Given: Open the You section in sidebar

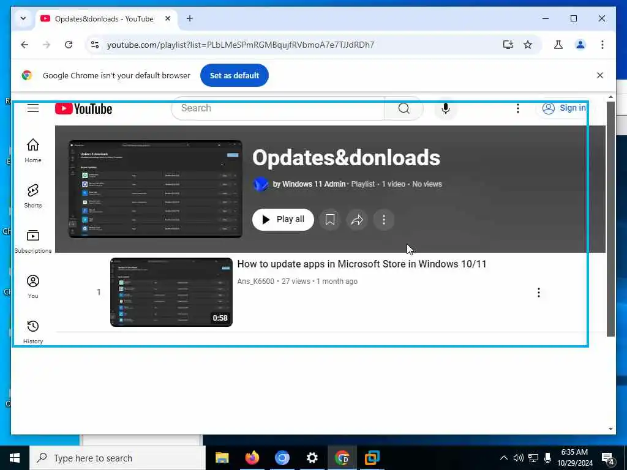Looking at the screenshot, I should [x=33, y=286].
